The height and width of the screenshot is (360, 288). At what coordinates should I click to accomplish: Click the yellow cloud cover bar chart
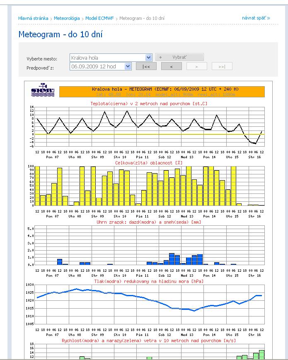coord(149,186)
